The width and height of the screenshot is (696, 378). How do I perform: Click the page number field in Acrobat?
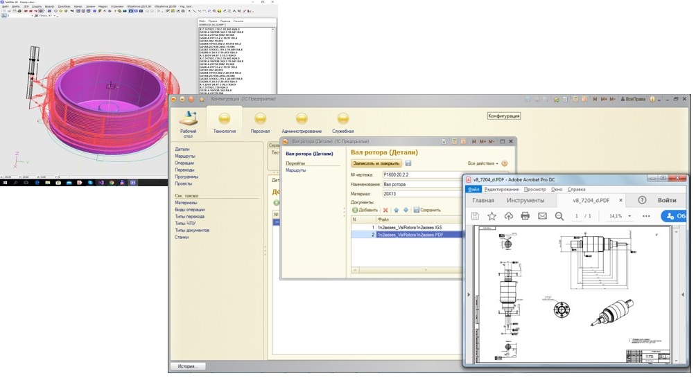(x=577, y=216)
